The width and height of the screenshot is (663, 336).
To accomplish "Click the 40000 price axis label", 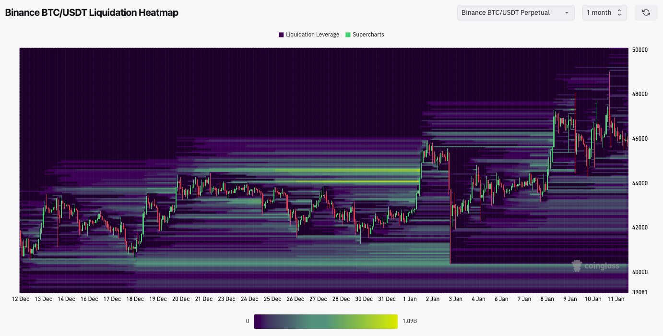I will [640, 272].
